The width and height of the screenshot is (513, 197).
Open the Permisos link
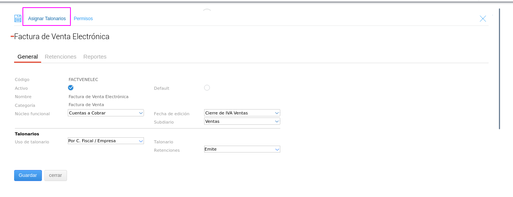pyautogui.click(x=83, y=19)
